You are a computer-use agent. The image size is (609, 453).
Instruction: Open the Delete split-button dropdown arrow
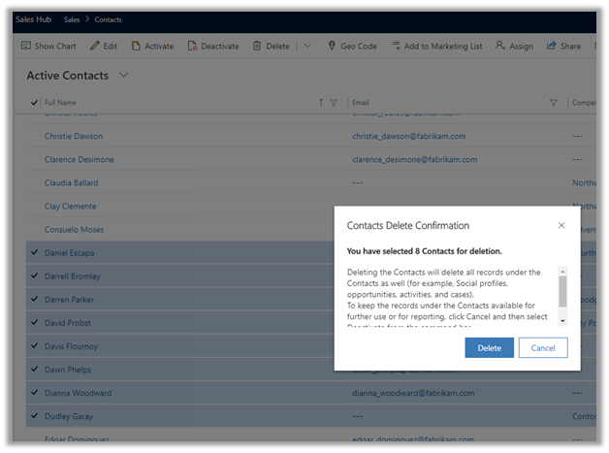click(307, 46)
